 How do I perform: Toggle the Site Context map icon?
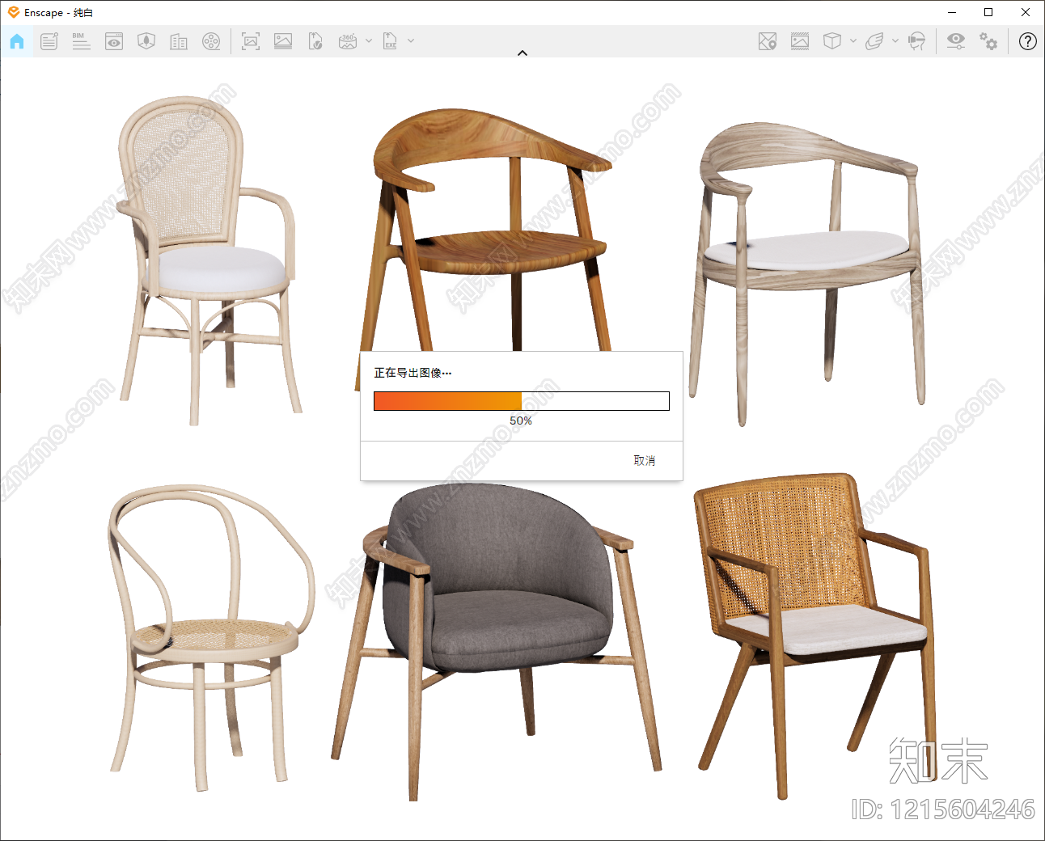768,41
